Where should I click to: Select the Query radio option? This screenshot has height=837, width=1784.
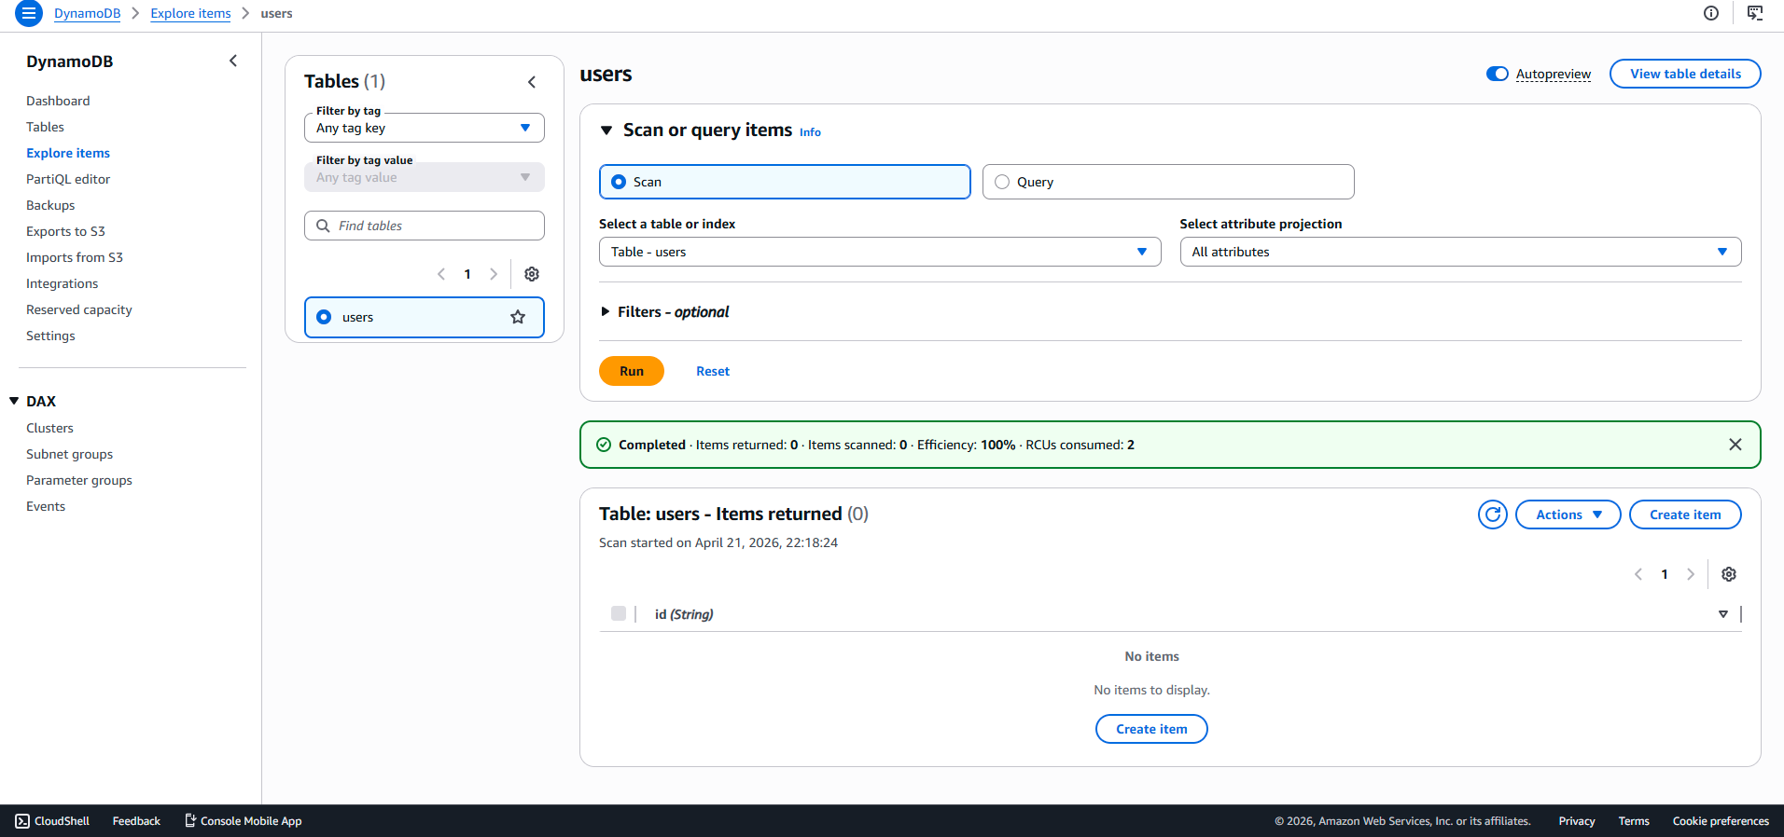1002,182
